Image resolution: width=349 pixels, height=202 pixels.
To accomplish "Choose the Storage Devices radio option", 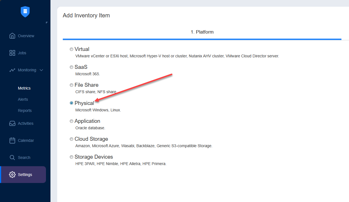I will point(71,157).
